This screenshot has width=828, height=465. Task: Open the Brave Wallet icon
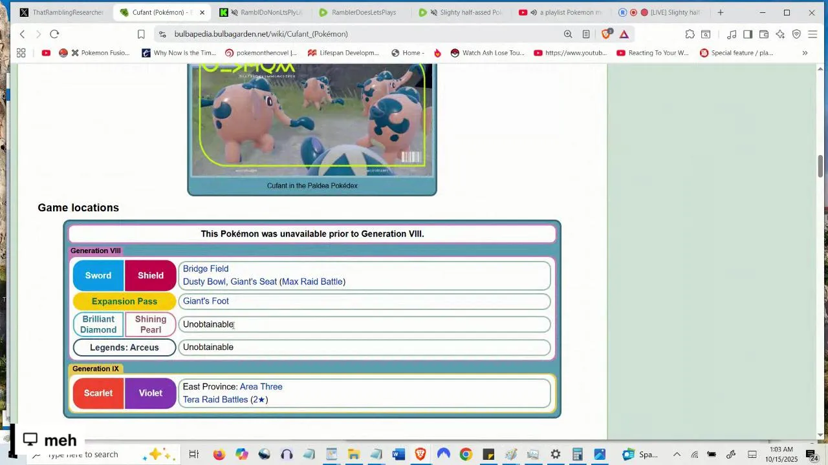tap(764, 34)
